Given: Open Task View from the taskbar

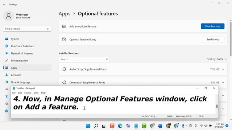Looking at the screenshot, I should (x=104, y=126).
